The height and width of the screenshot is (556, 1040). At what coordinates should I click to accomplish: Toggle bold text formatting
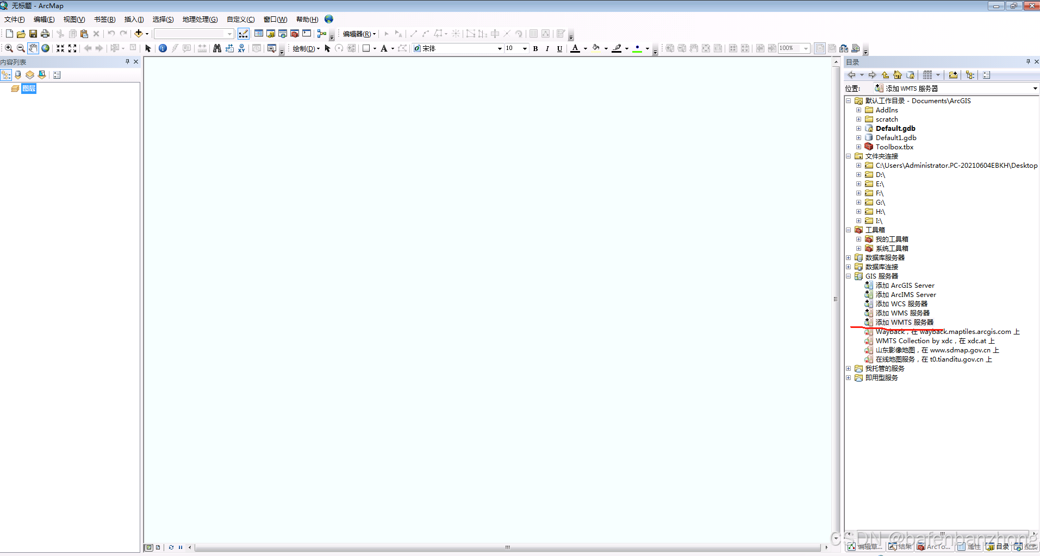click(535, 48)
